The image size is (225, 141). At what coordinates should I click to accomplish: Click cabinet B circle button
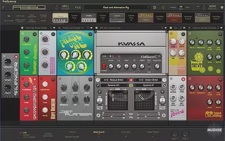pyautogui.click(x=164, y=115)
